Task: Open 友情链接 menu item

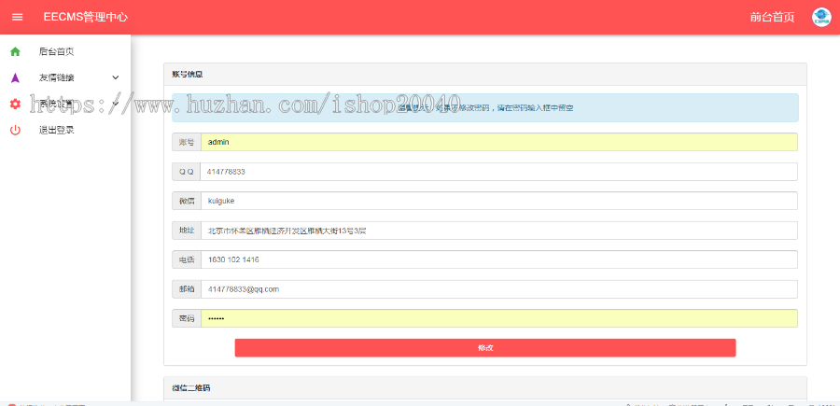Action: click(56, 77)
